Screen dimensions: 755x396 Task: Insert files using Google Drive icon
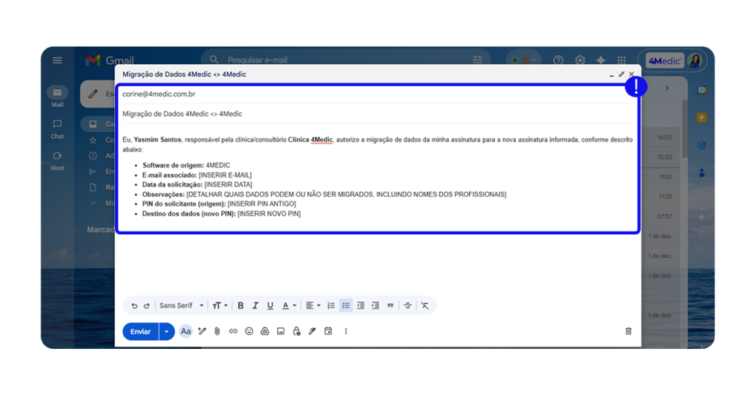click(x=265, y=331)
